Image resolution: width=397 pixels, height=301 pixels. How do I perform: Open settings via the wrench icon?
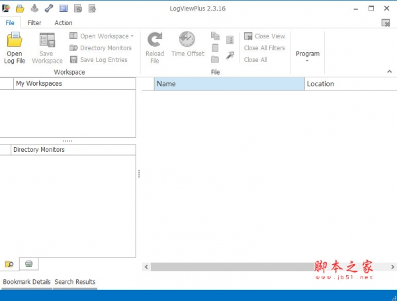click(x=49, y=9)
